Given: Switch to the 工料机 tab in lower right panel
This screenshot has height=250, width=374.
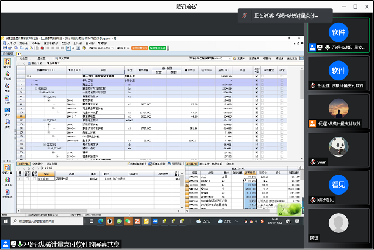Looking at the screenshot, I should [191, 164].
